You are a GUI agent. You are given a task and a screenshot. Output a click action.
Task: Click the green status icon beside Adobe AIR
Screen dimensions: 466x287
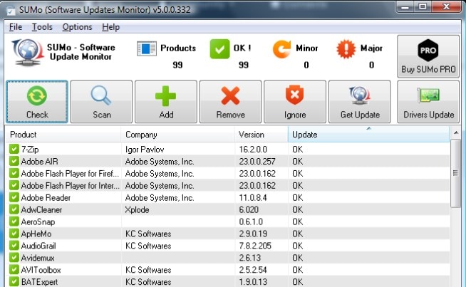point(14,161)
